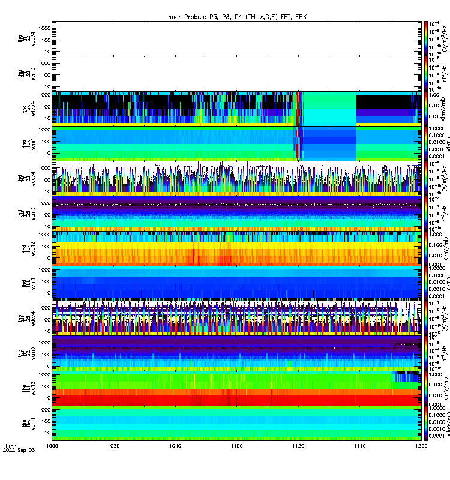Image resolution: width=450 pixels, height=480 pixels.
Task: Click the 1100 time axis label
Action: pyautogui.click(x=236, y=446)
